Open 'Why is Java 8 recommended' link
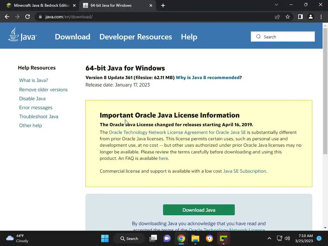 (x=208, y=78)
